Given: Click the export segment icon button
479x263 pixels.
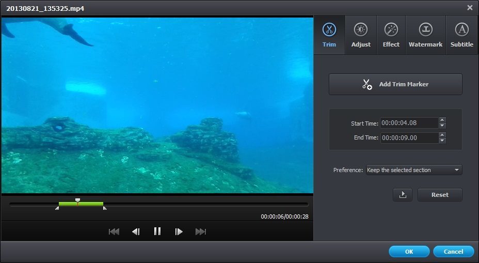Looking at the screenshot, I should [403, 195].
